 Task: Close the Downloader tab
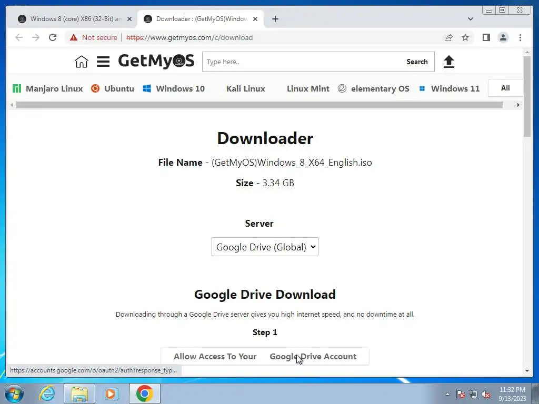click(x=255, y=19)
